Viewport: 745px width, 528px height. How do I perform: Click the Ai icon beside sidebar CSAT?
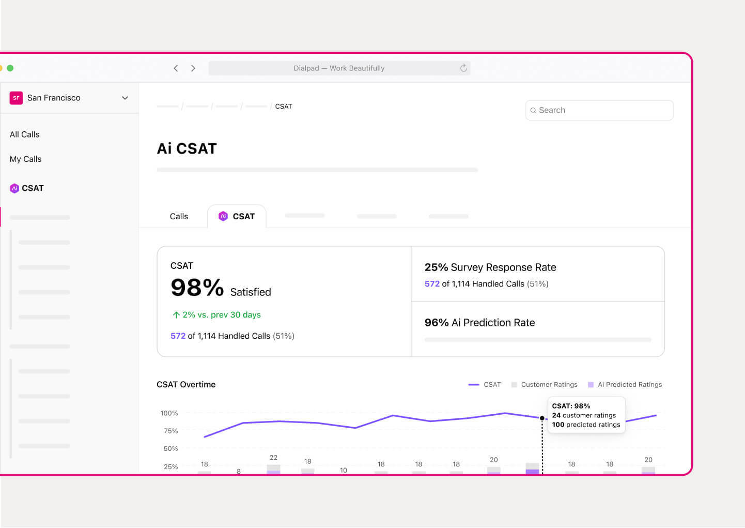tap(14, 188)
